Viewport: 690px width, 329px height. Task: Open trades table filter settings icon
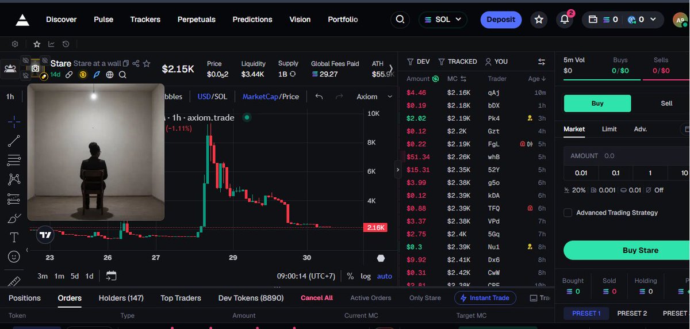[x=542, y=62]
